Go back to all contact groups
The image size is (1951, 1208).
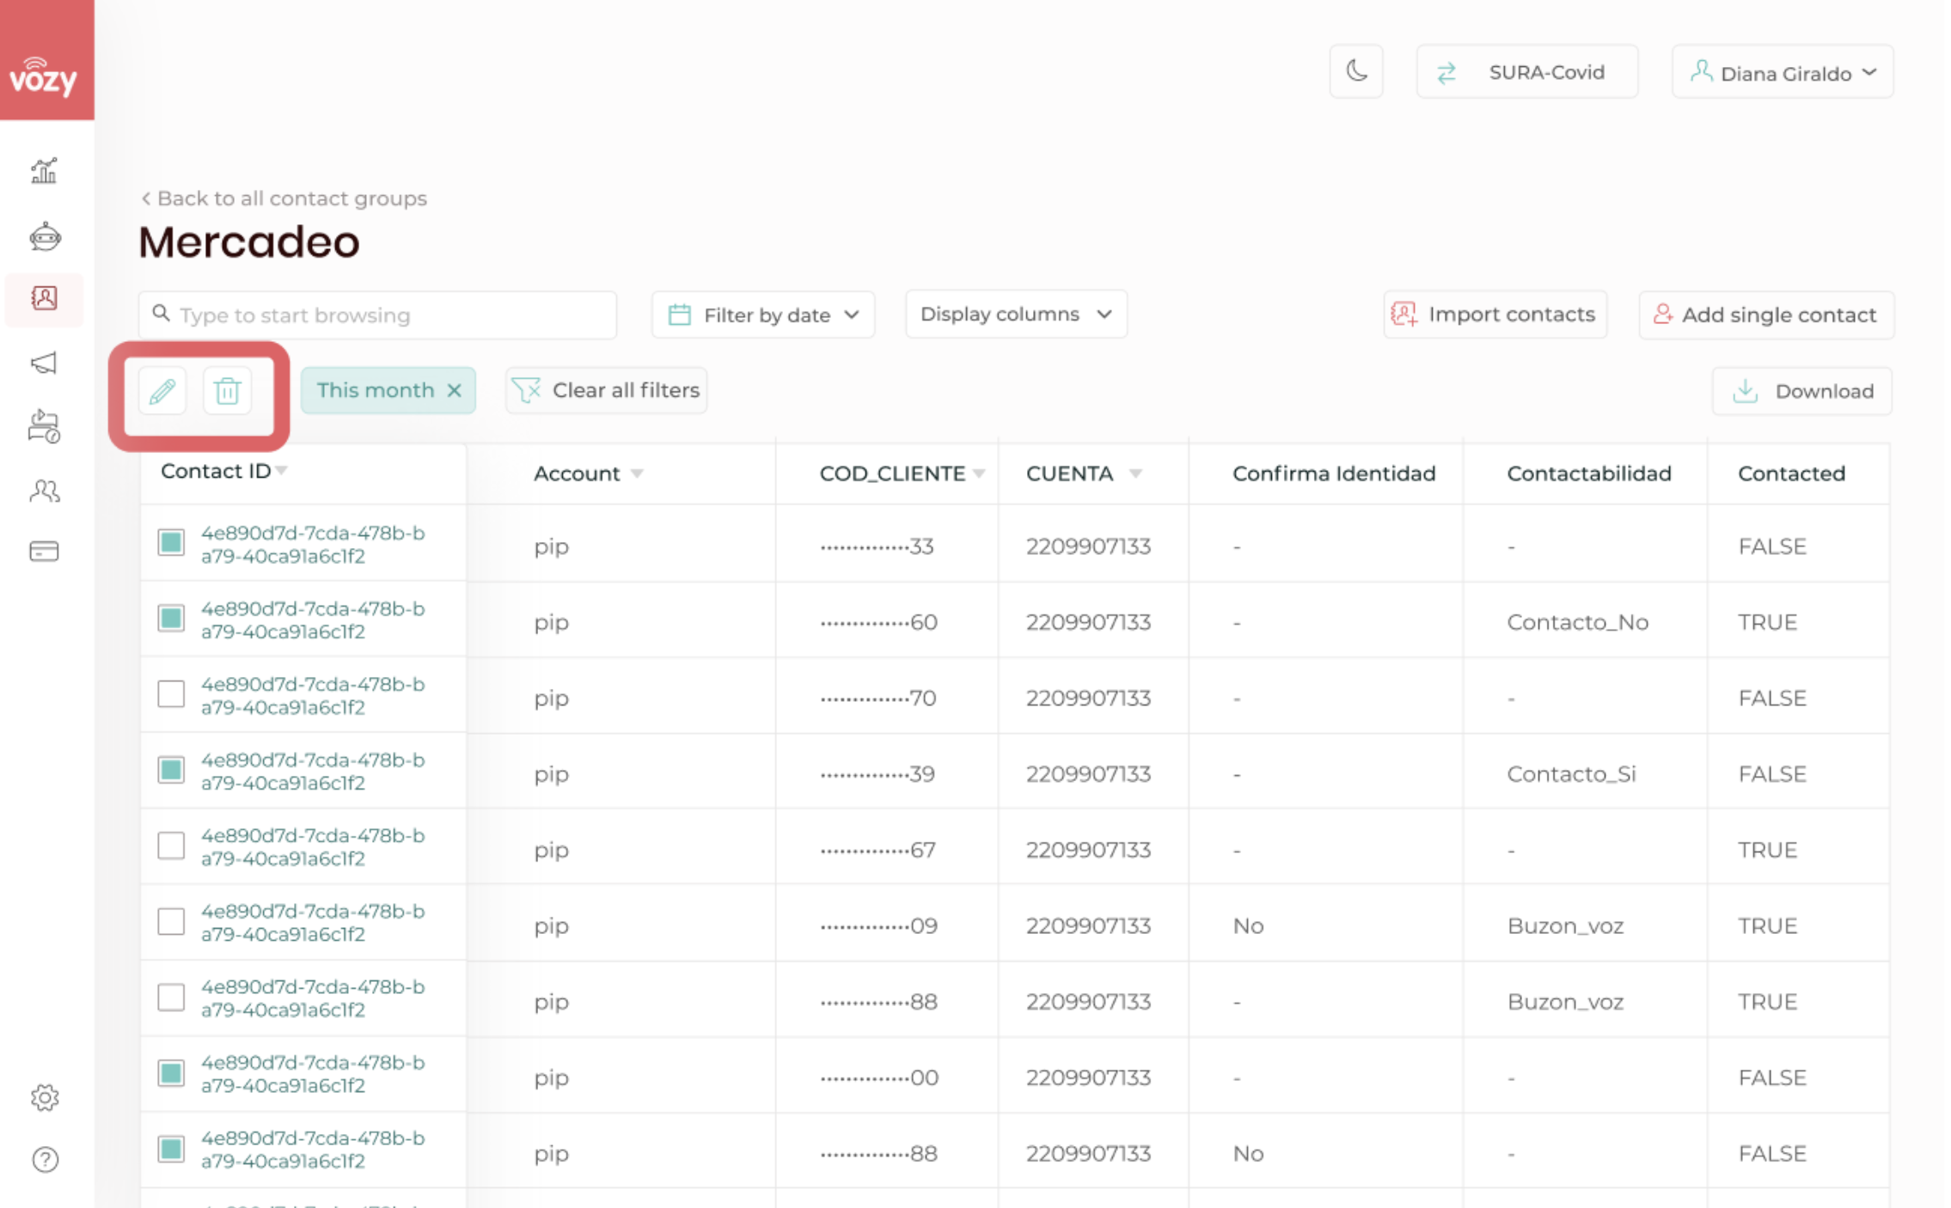284,198
